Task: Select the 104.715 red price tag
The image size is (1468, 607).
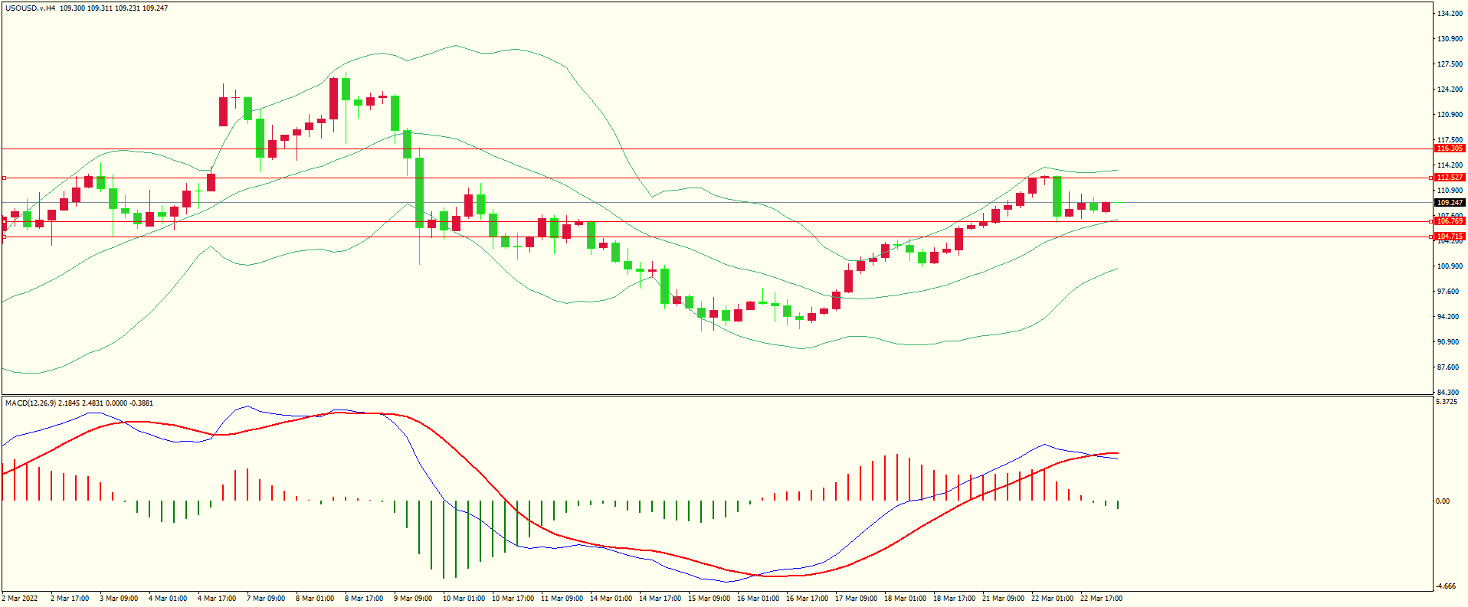Action: pyautogui.click(x=1450, y=237)
